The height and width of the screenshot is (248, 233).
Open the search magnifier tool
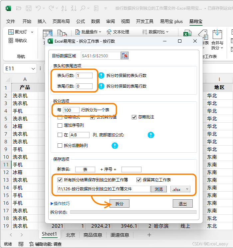click(x=83, y=8)
